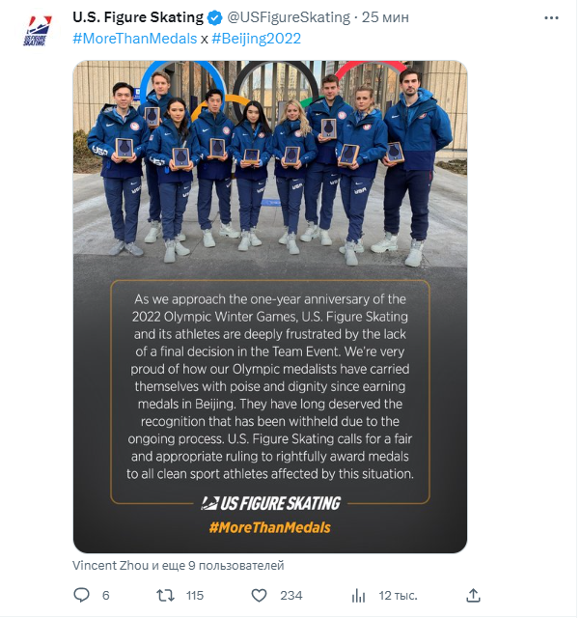Viewport: 581px width, 618px height.
Task: Click the 12 тыс. views count
Action: click(398, 596)
